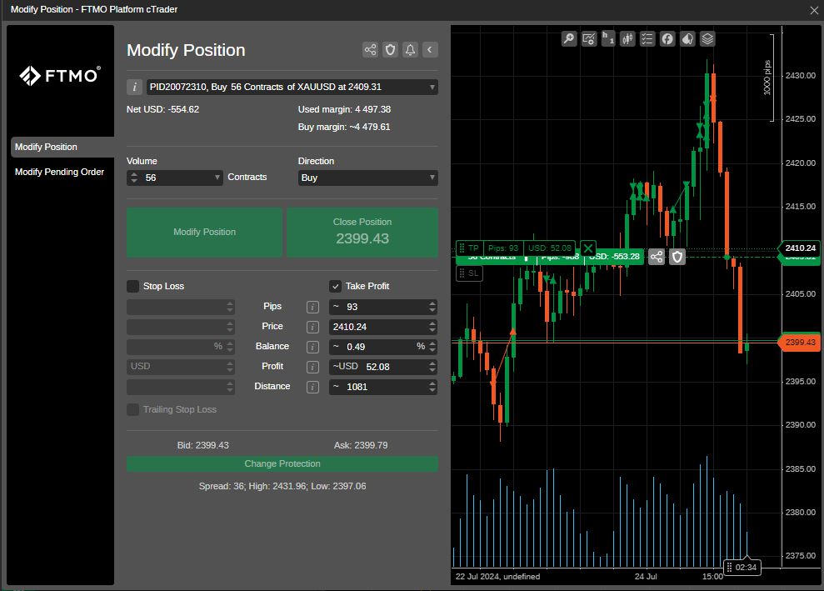Open the chart settings icon with gear

pyautogui.click(x=589, y=39)
